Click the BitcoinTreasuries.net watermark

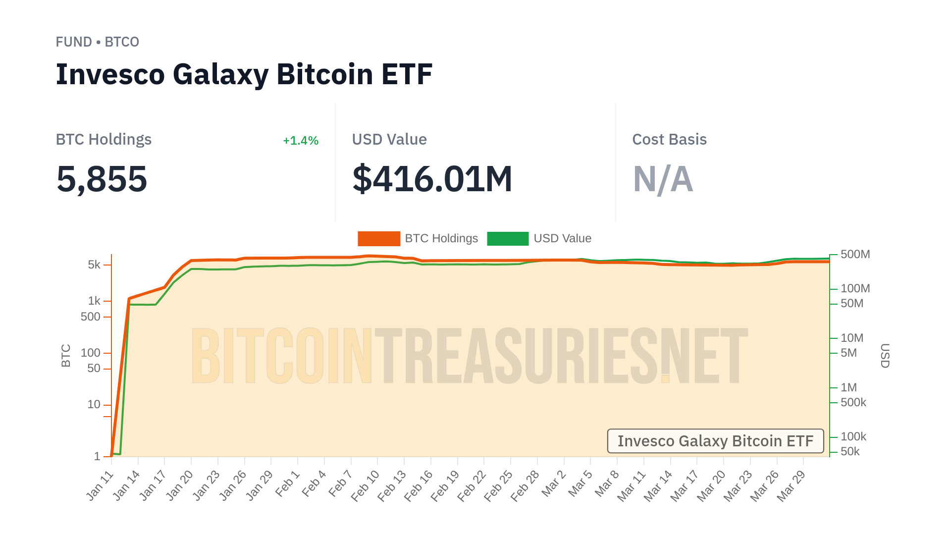470,356
